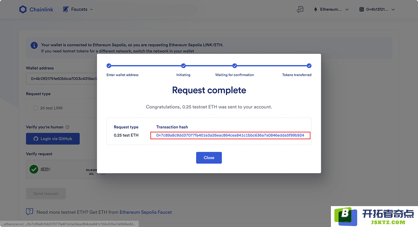Screen dimensions: 418x227
Task: Close the Request complete dialog
Action: tap(209, 158)
